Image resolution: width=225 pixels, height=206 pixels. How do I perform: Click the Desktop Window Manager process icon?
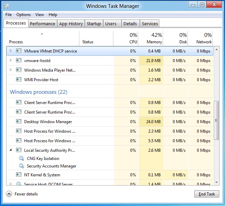click(x=19, y=121)
